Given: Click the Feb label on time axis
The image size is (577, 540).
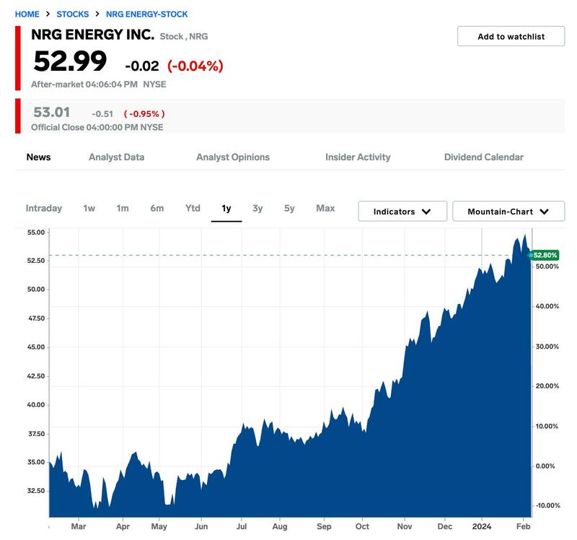Looking at the screenshot, I should tap(524, 526).
